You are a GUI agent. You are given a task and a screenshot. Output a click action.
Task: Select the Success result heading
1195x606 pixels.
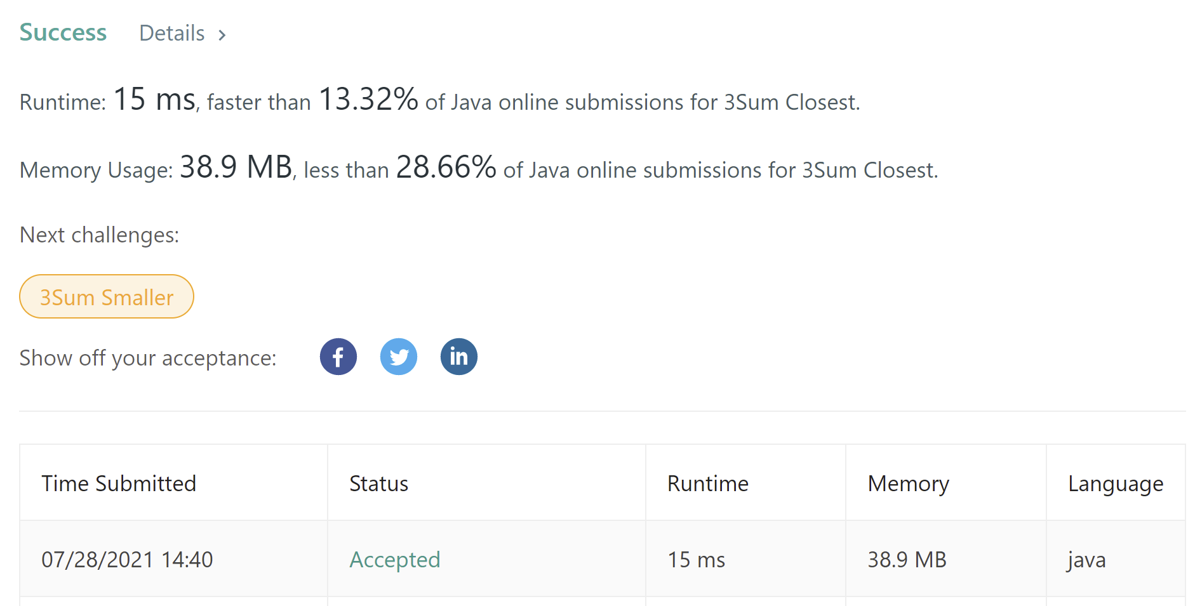(x=63, y=32)
